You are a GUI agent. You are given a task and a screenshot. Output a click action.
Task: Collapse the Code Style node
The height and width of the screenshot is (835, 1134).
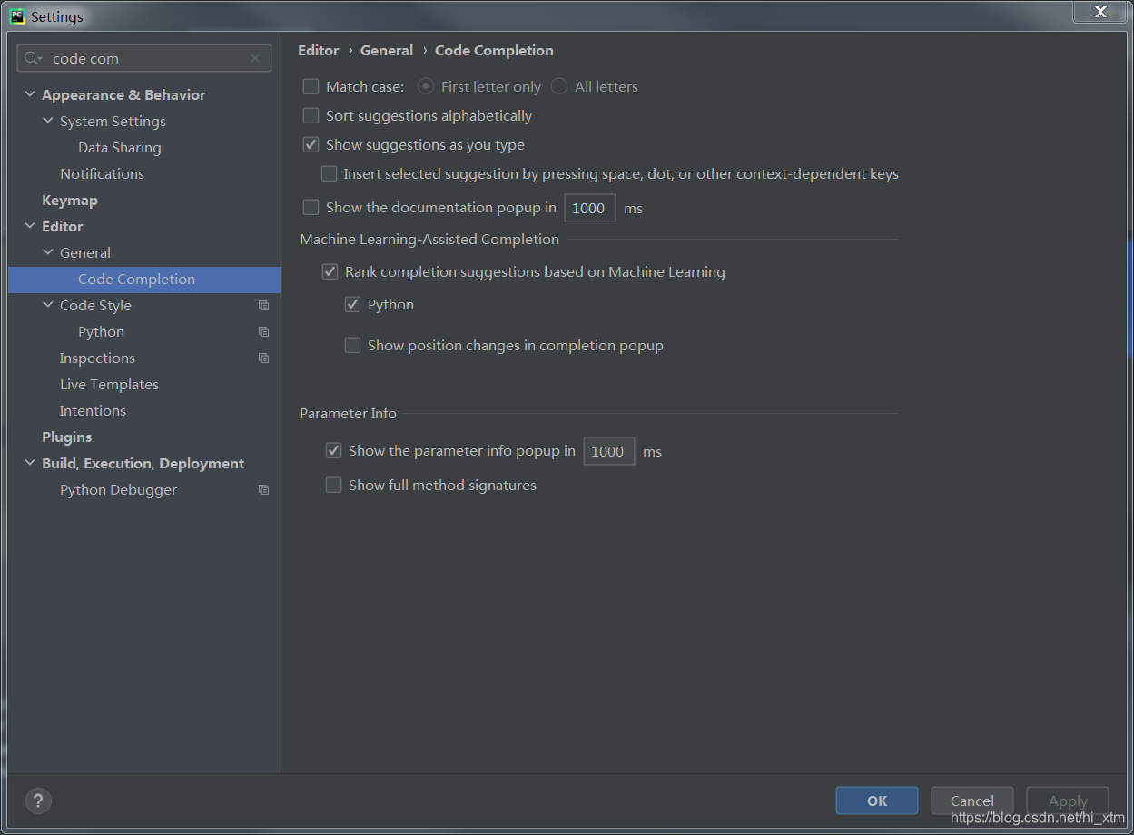click(x=48, y=305)
